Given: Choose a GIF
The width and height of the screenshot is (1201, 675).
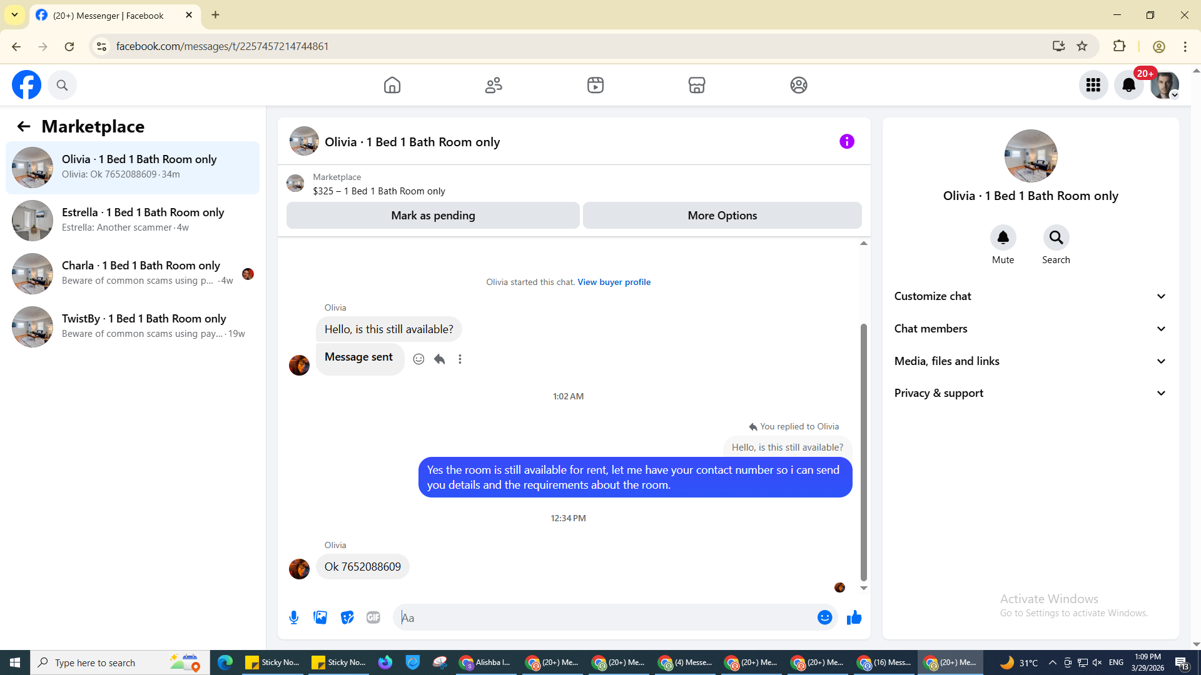Looking at the screenshot, I should pyautogui.click(x=373, y=617).
